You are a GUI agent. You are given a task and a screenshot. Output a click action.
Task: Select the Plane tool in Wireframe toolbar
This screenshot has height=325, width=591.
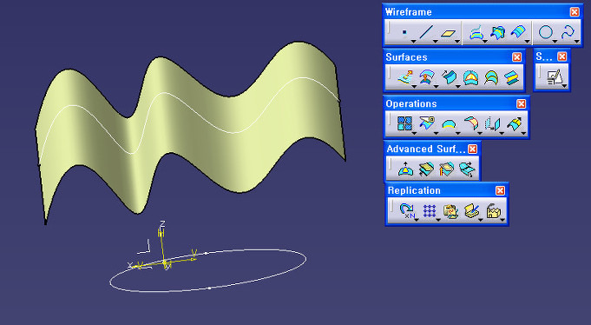click(x=448, y=32)
